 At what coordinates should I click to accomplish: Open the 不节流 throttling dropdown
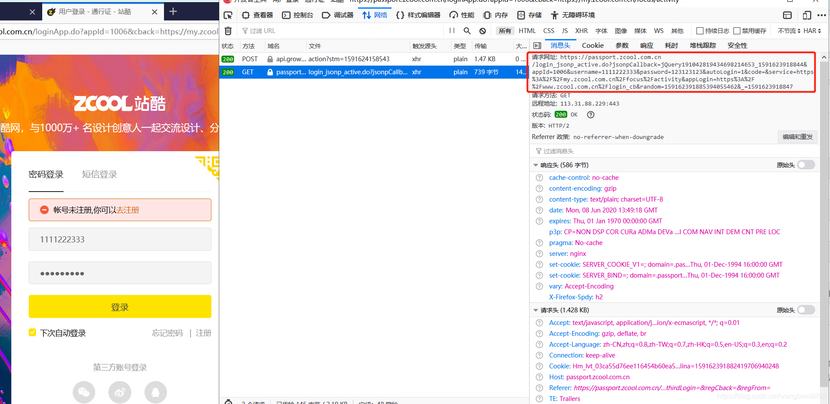[789, 31]
